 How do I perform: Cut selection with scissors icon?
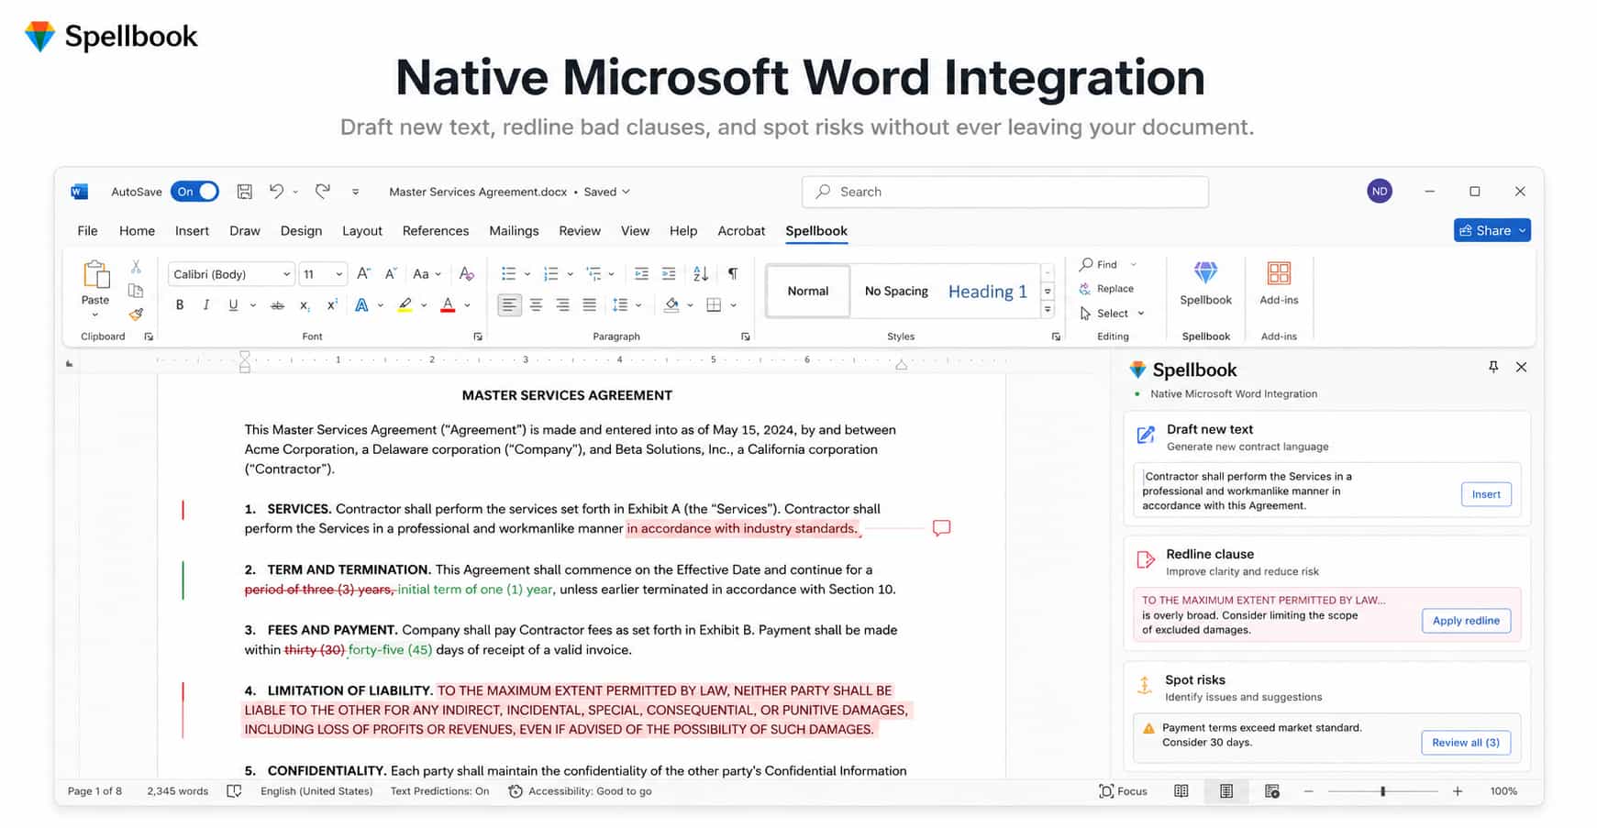[x=136, y=267]
